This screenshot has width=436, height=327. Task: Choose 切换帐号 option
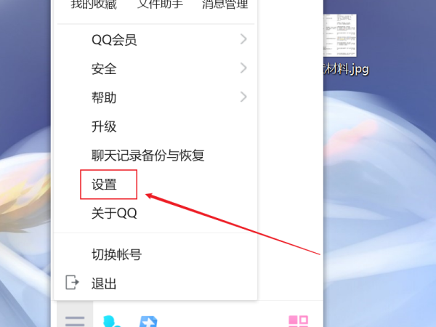click(x=116, y=254)
